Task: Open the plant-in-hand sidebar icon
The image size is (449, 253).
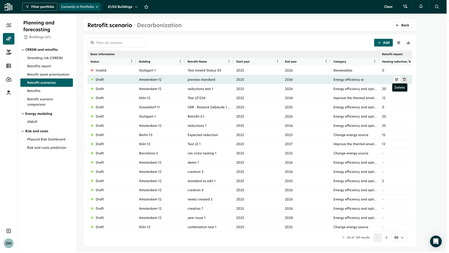Action: coord(9,52)
